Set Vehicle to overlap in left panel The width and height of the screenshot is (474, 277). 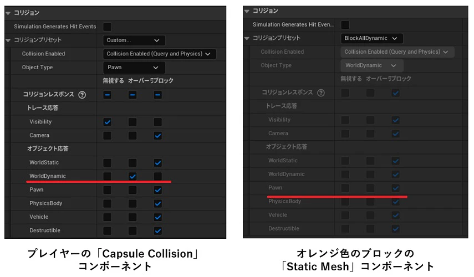(132, 217)
